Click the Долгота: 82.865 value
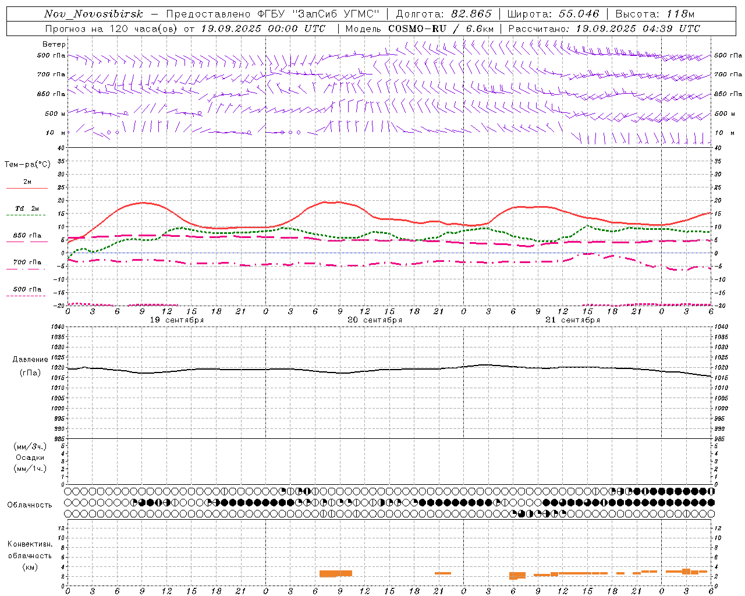Image resolution: width=745 pixels, height=596 pixels. coord(444,14)
